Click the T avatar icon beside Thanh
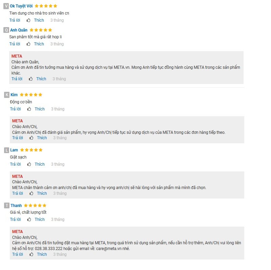 pos(7,205)
